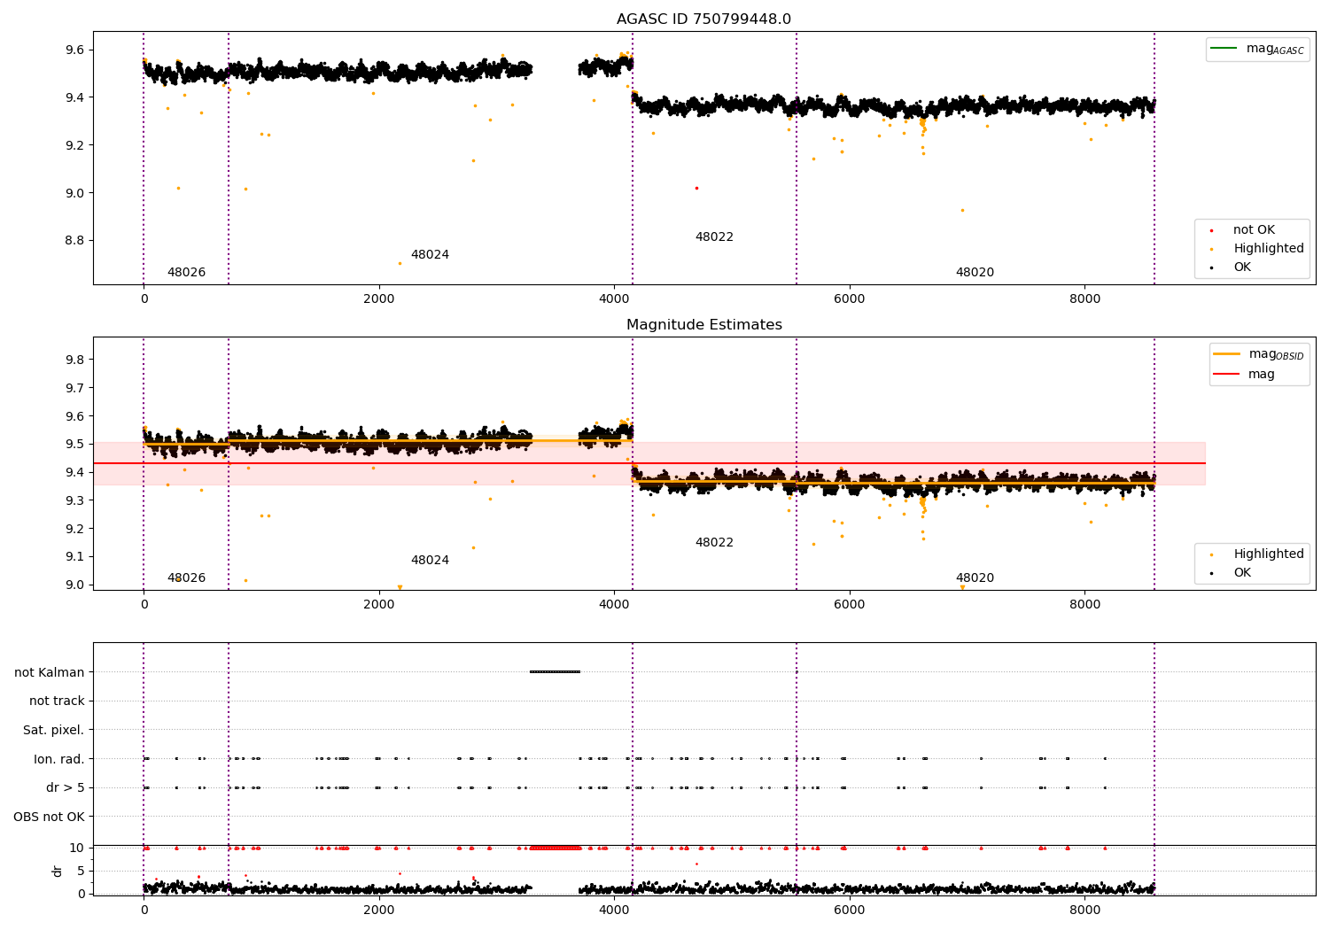The image size is (1329, 930).
Task: Click y-axis tick 5 in bottom dr plot
Action: point(81,871)
